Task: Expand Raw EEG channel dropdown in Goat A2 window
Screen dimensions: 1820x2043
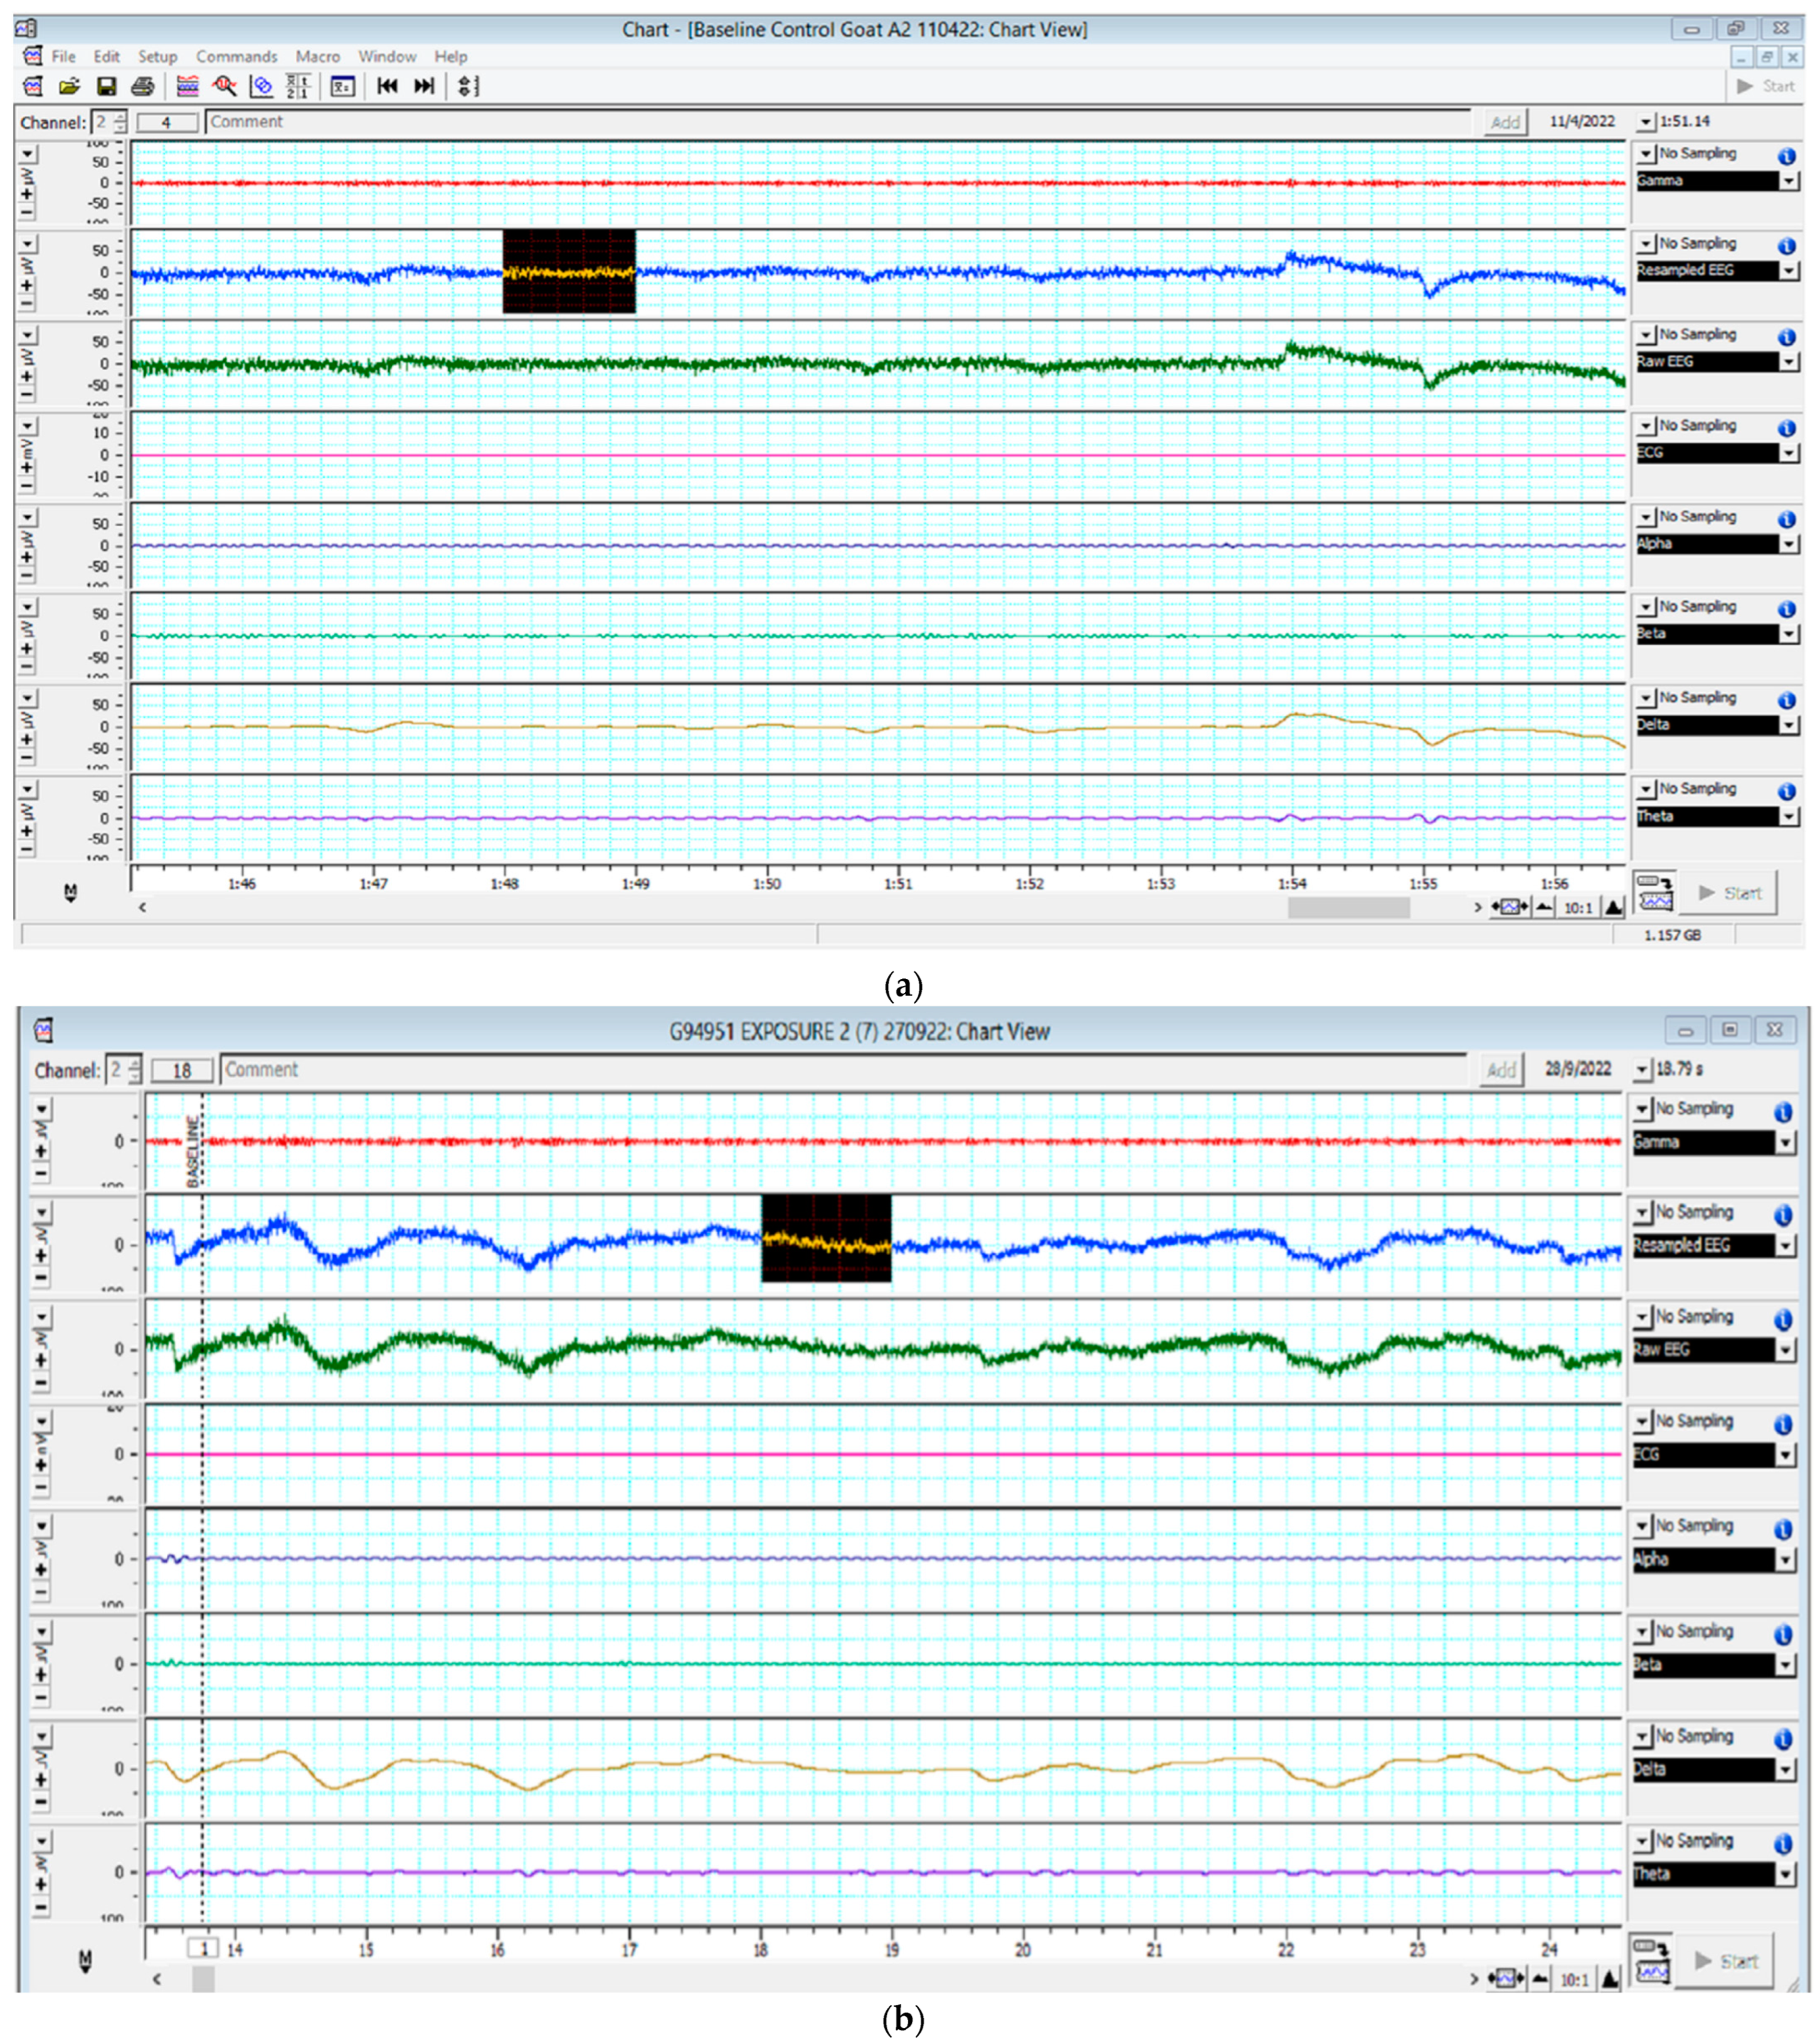Action: [x=1788, y=362]
